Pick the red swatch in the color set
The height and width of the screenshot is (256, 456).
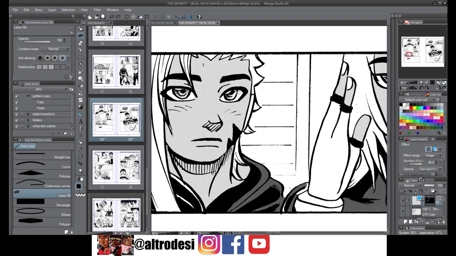tap(411, 108)
